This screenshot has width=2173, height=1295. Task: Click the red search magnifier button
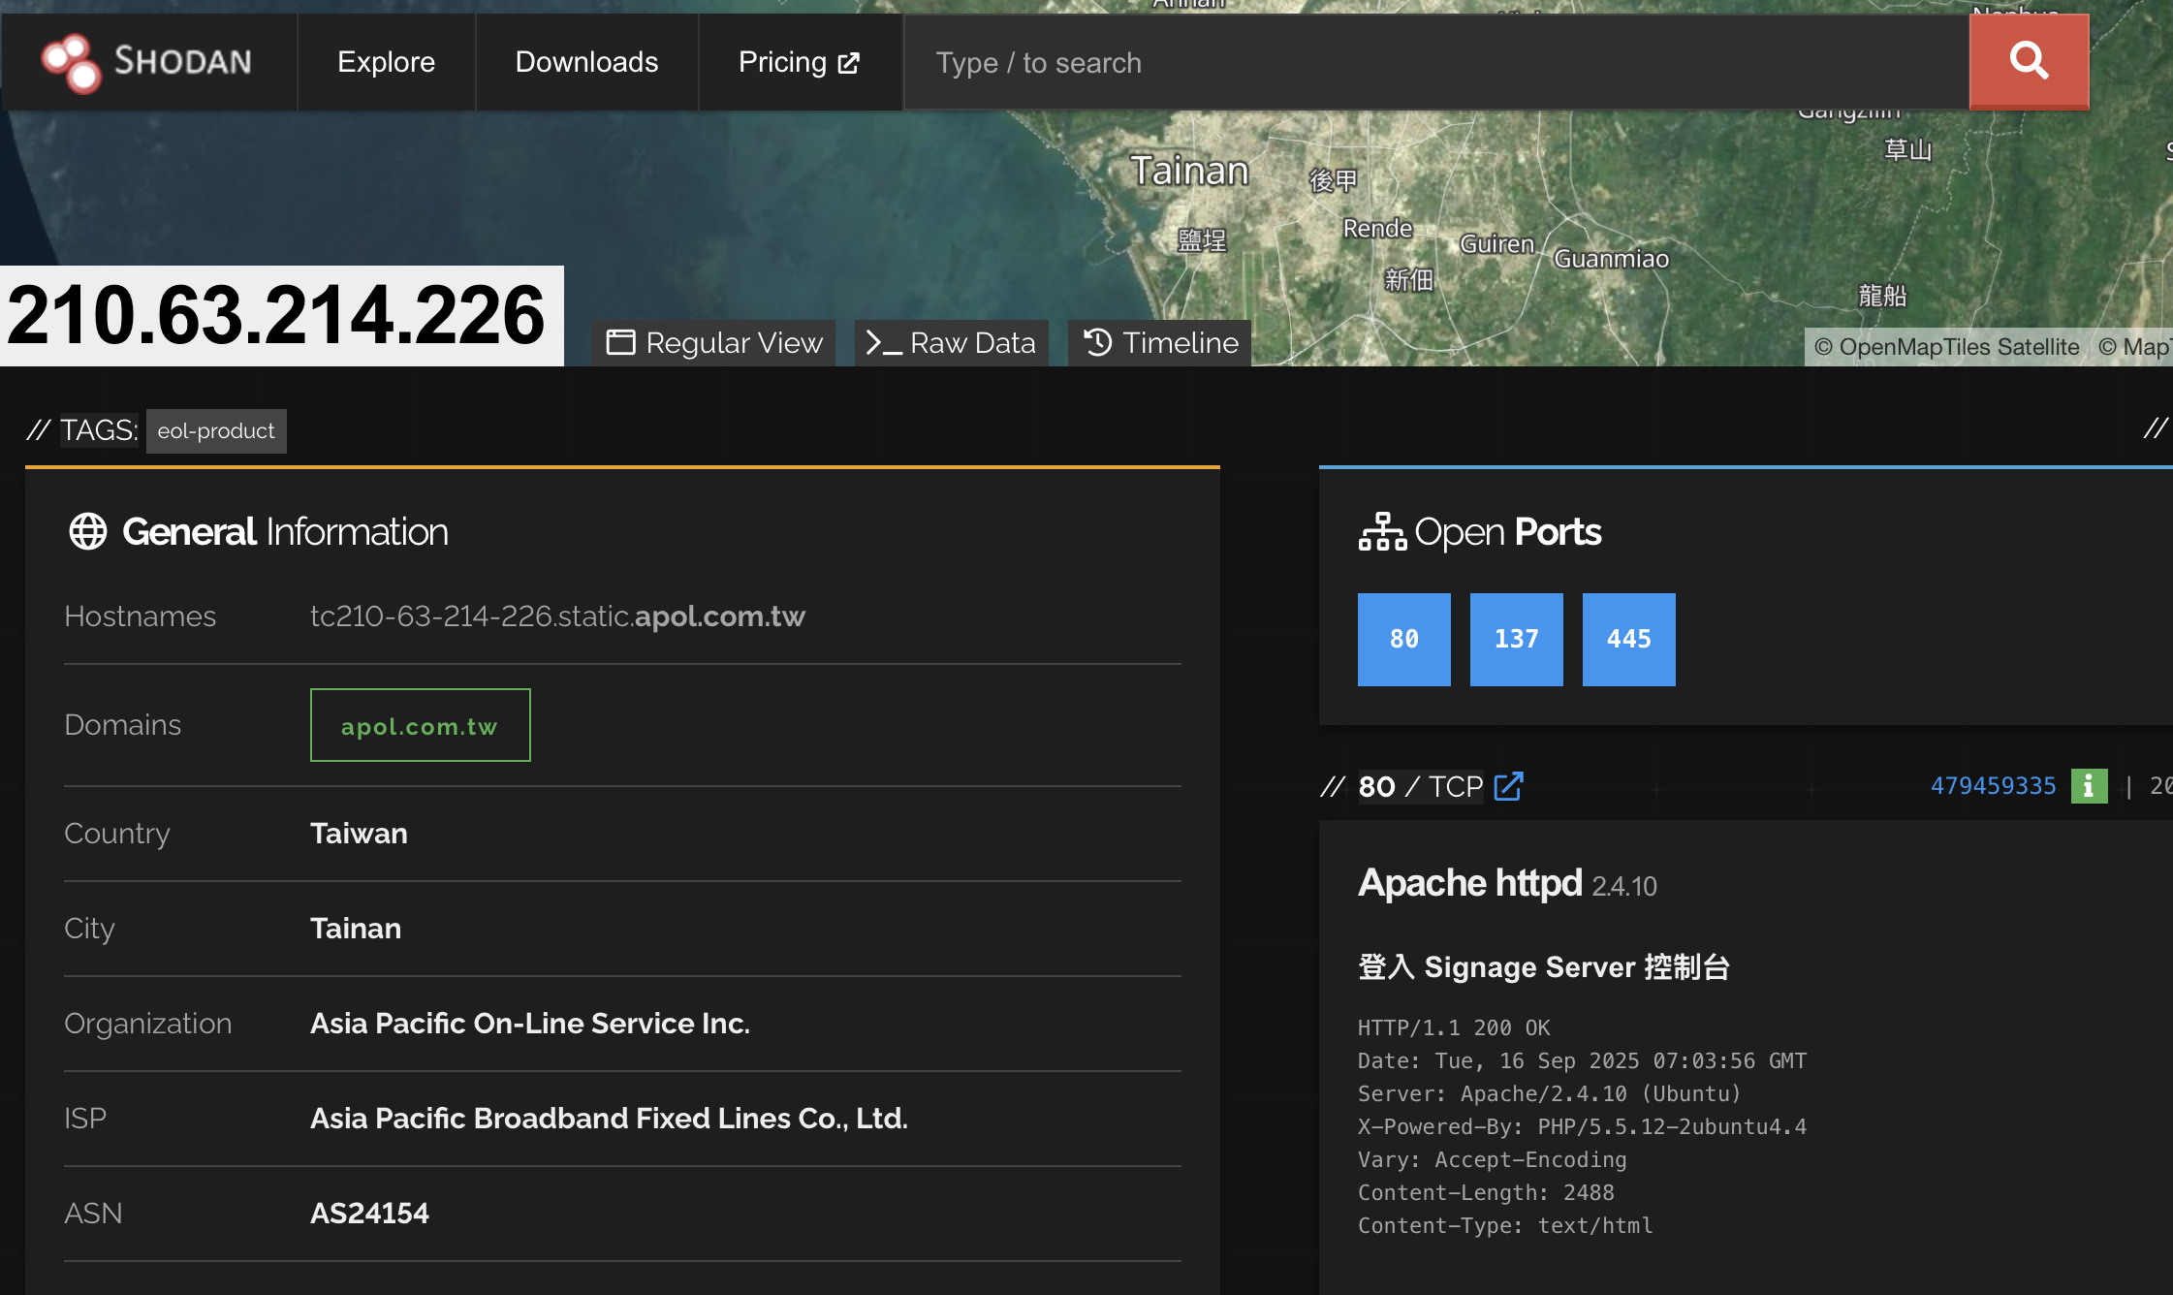point(2029,61)
